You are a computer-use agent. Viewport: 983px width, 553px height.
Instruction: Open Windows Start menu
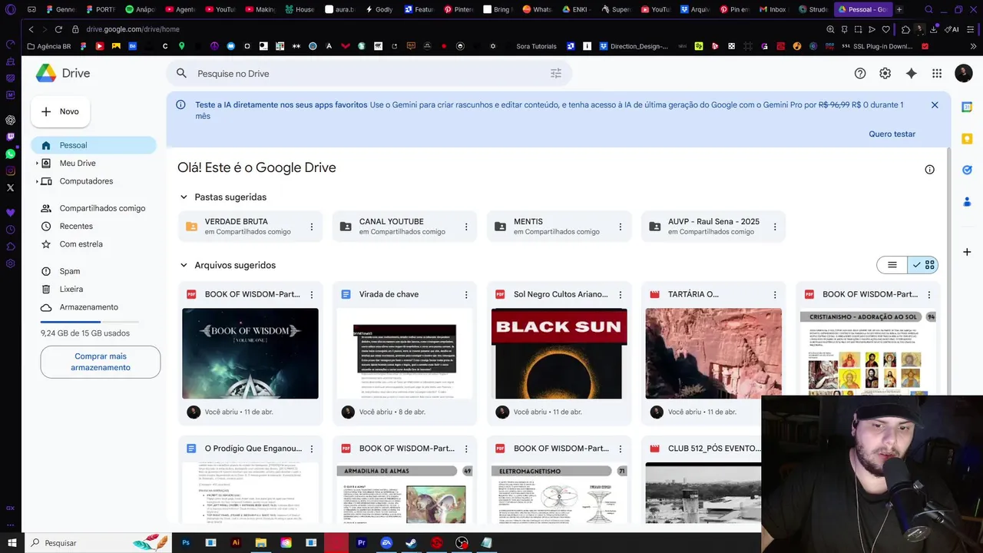click(x=12, y=542)
